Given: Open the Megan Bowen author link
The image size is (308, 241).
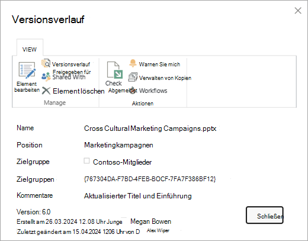Looking at the screenshot, I should (x=150, y=221).
